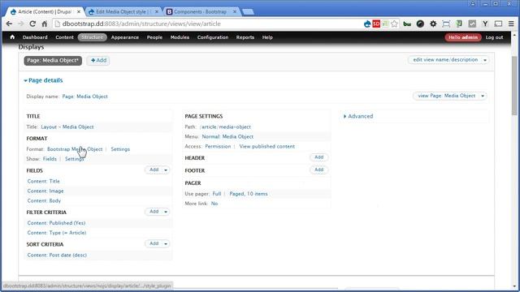
Task: Click the red SD extension icon
Action: tap(376, 24)
